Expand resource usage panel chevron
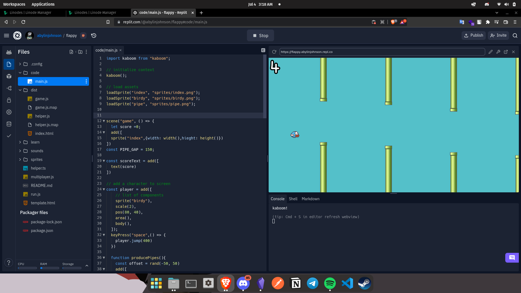The image size is (521, 293). [x=87, y=266]
